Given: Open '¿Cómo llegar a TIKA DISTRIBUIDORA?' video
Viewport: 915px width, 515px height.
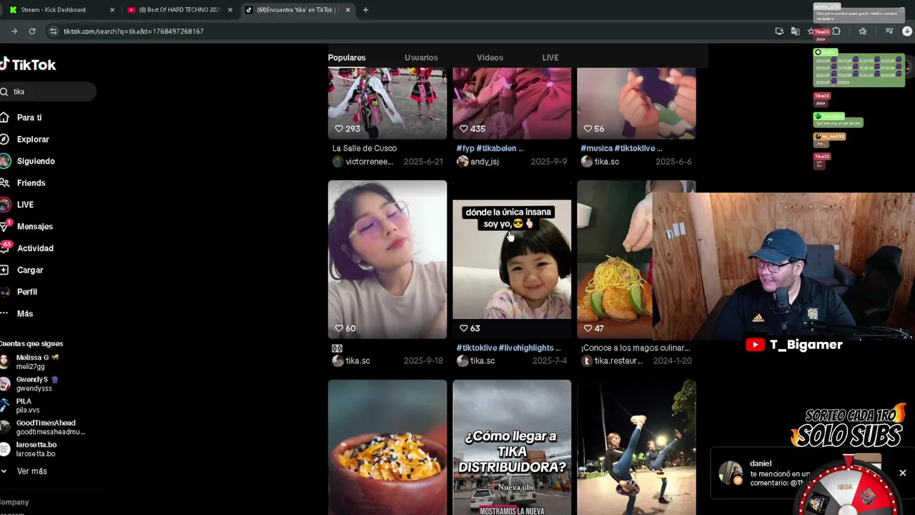Looking at the screenshot, I should [x=512, y=447].
